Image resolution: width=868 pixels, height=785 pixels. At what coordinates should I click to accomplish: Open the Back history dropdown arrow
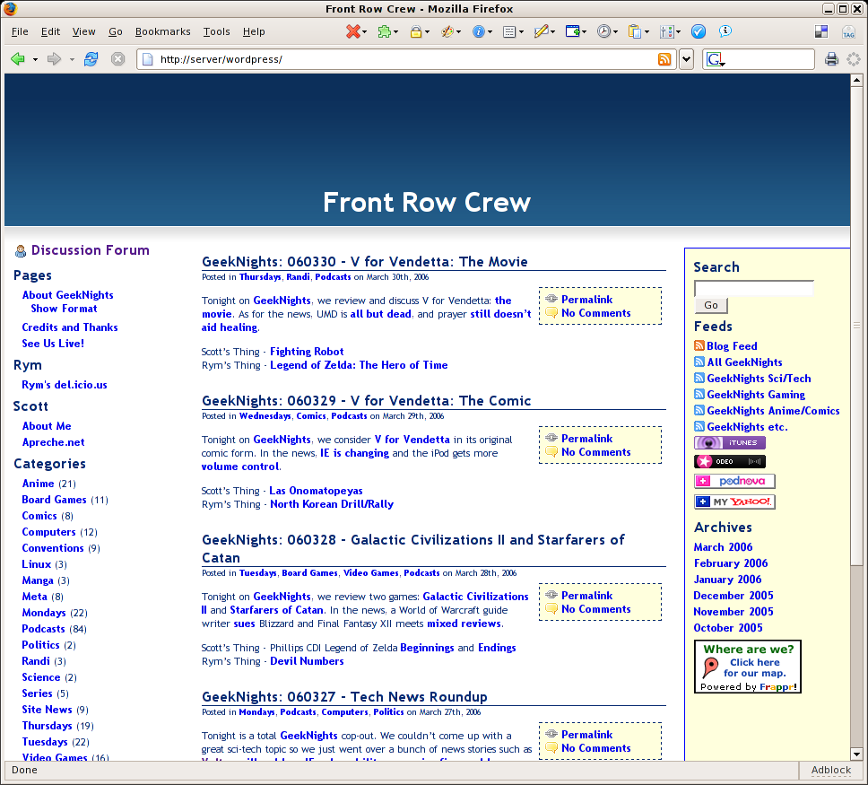pyautogui.click(x=35, y=59)
